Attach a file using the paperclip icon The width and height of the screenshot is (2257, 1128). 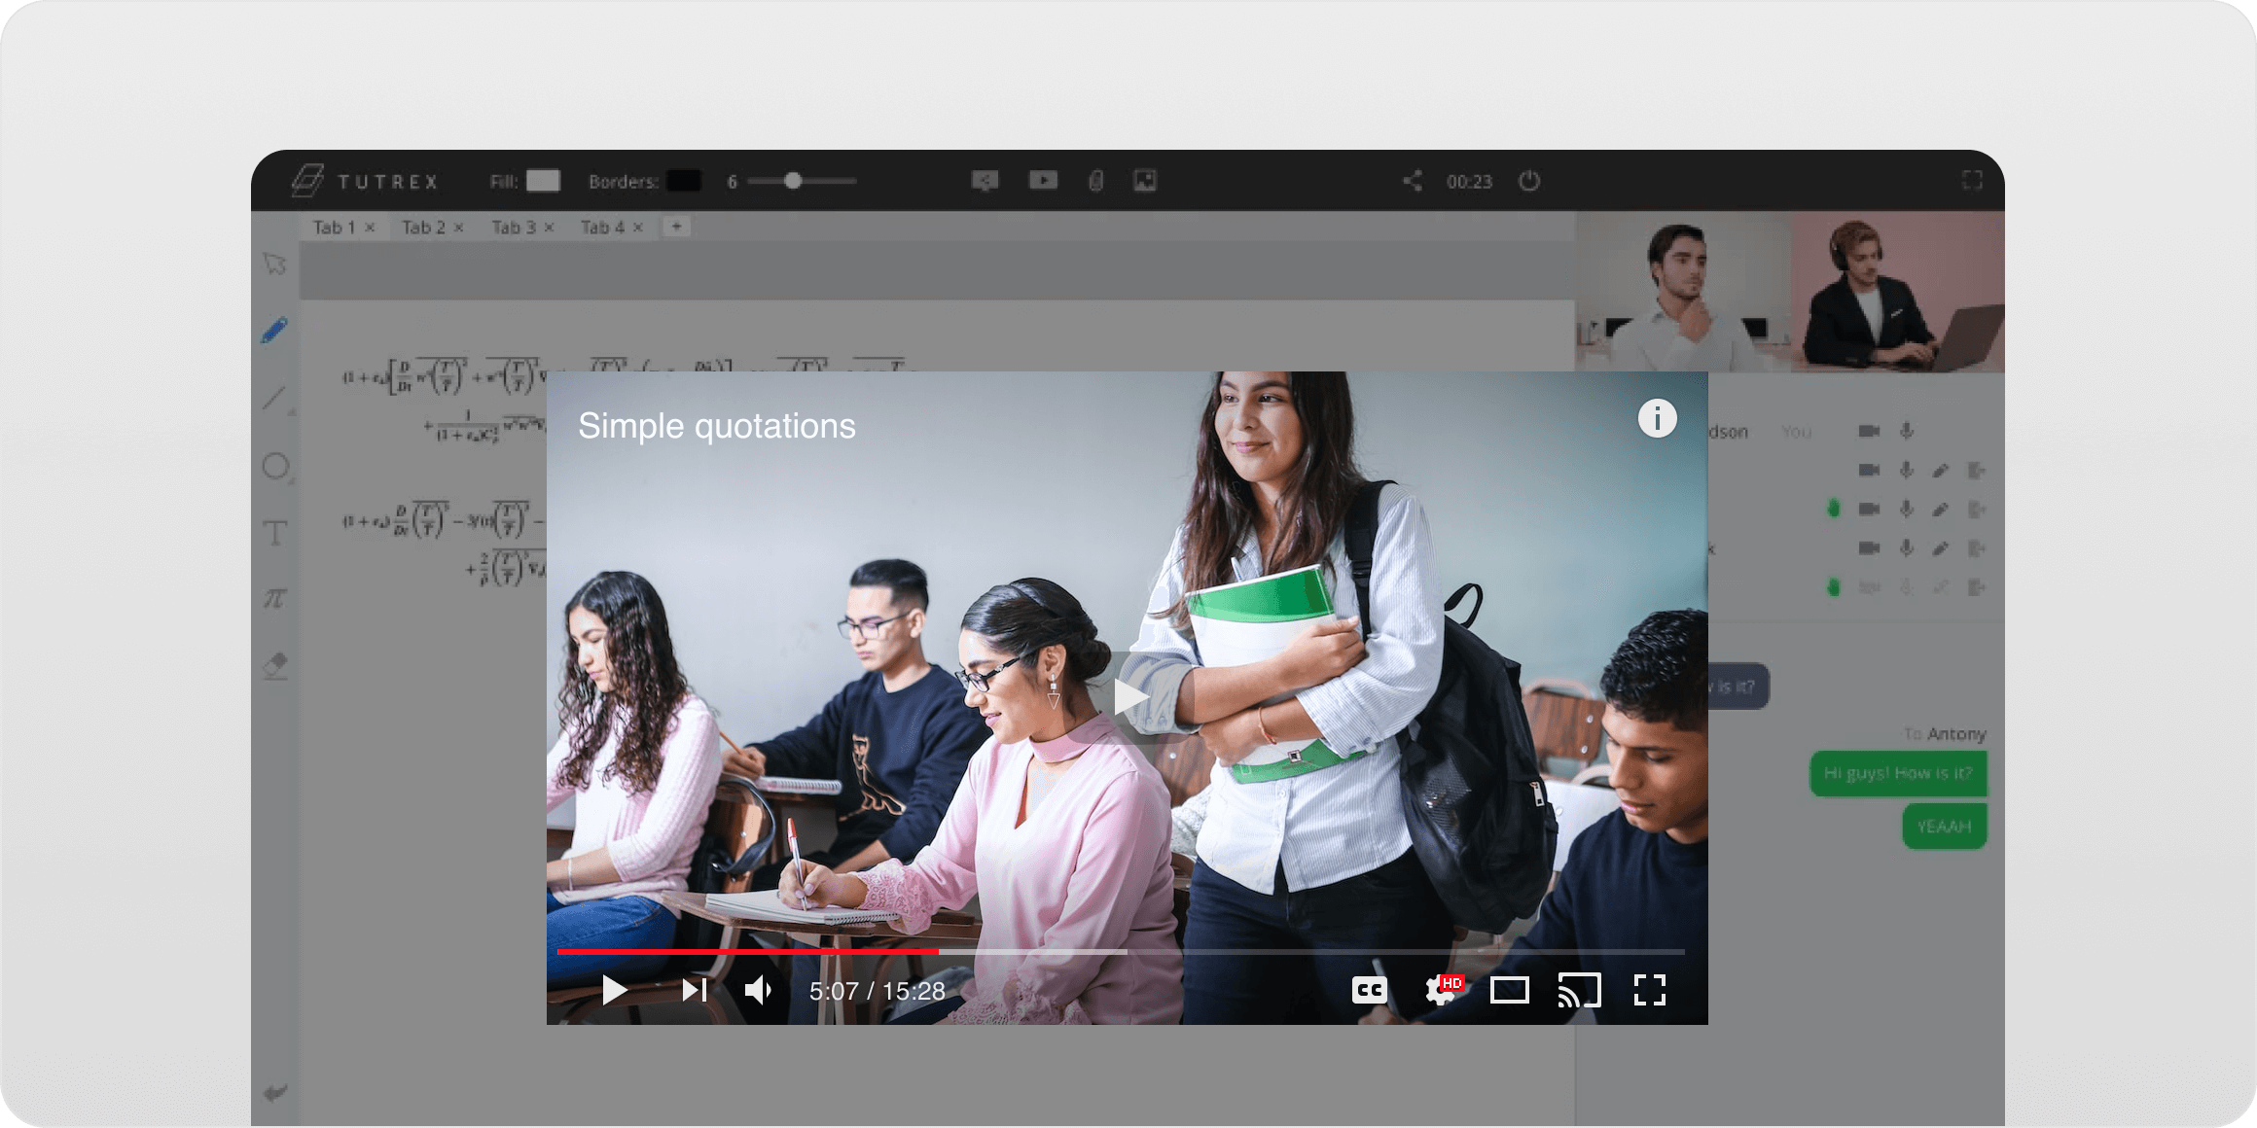(1095, 180)
